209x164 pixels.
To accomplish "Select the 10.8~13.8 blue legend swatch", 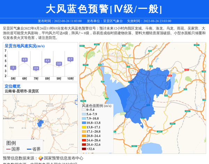I will (84, 123).
